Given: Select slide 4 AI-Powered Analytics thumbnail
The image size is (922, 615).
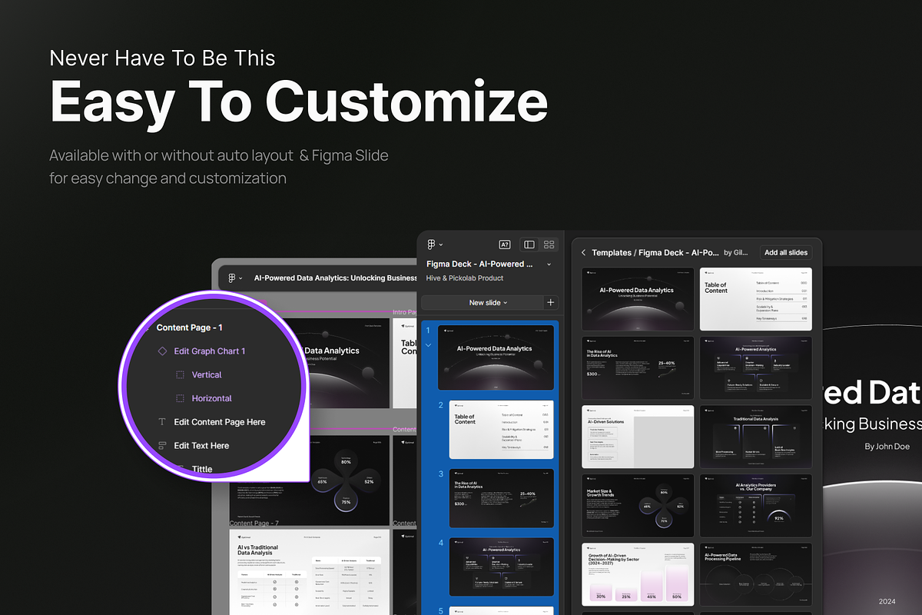Looking at the screenshot, I should (x=501, y=568).
